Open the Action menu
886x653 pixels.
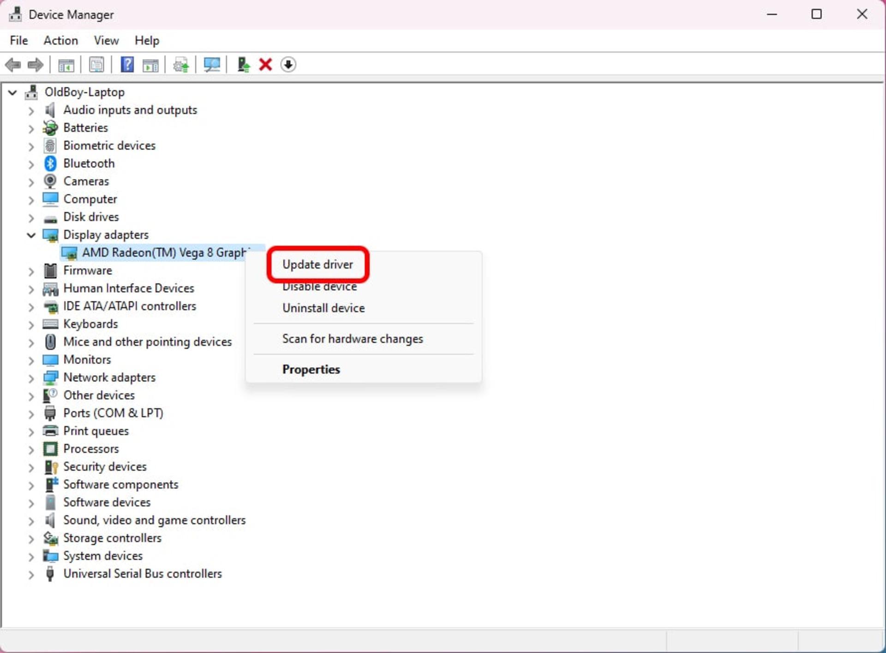point(60,41)
